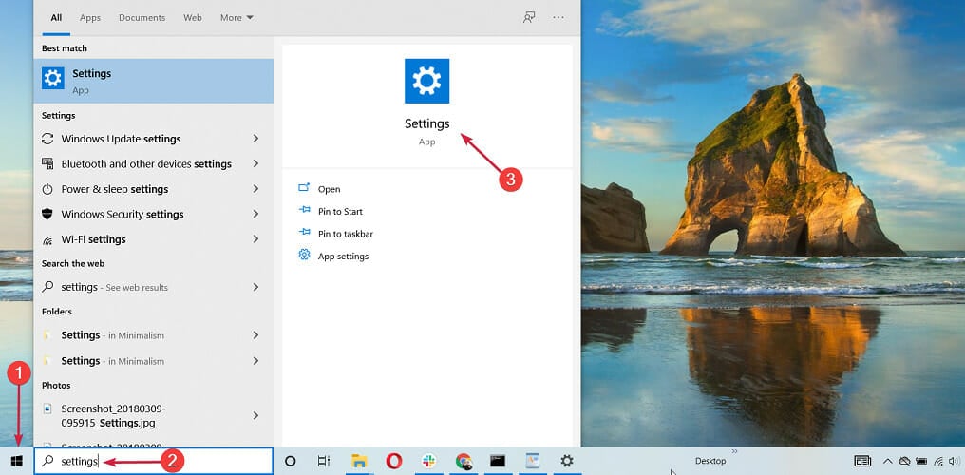Open Cortana circle icon on taskbar
The width and height of the screenshot is (965, 475).
click(x=291, y=461)
